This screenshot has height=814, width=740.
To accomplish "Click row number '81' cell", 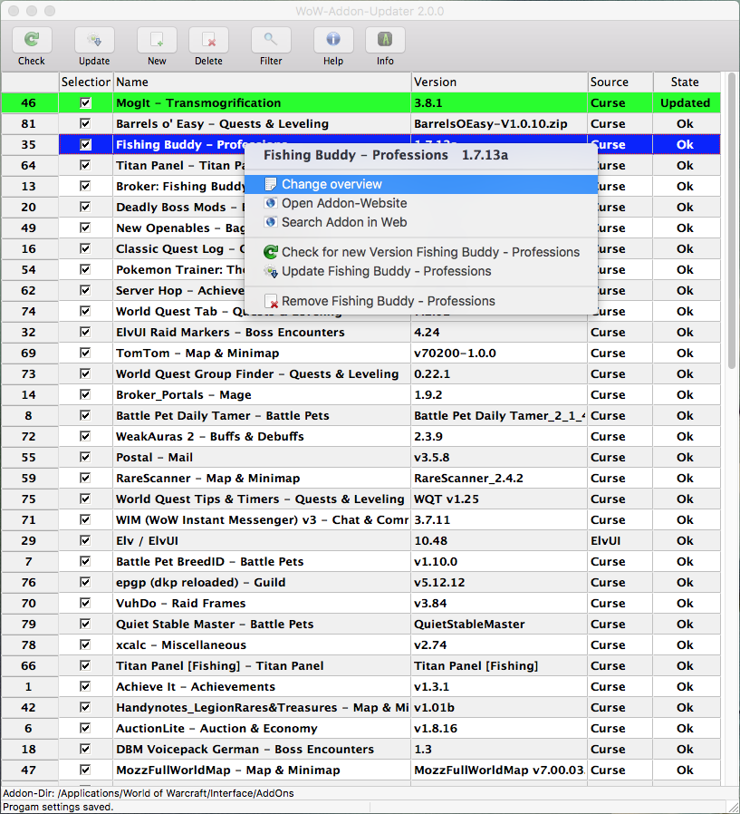I will (x=30, y=123).
